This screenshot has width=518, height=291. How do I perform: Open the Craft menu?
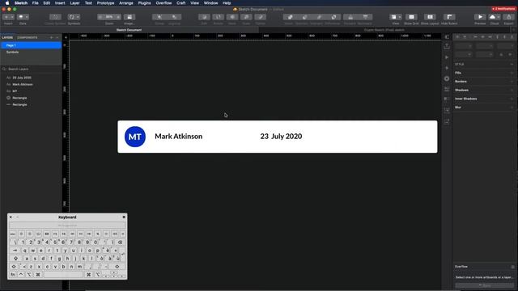[181, 3]
